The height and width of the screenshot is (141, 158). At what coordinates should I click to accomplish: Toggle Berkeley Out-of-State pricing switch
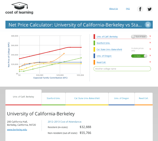pyautogui.click(x=139, y=37)
